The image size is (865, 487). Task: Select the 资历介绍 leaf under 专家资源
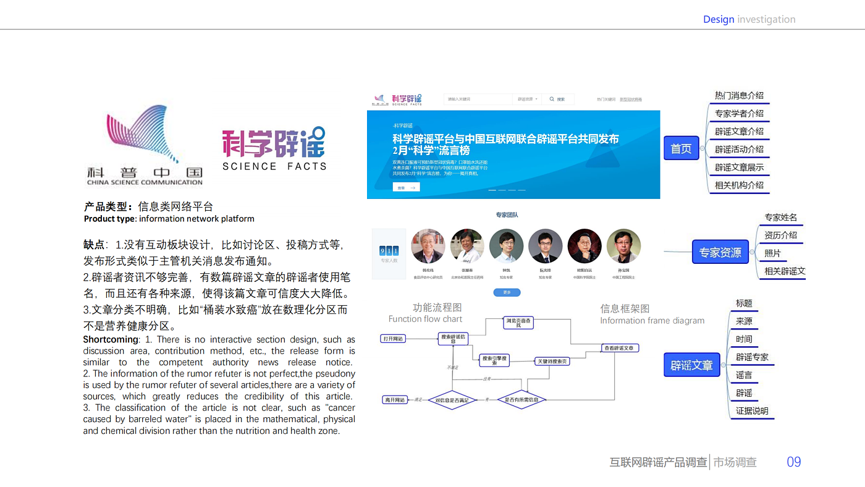point(781,235)
